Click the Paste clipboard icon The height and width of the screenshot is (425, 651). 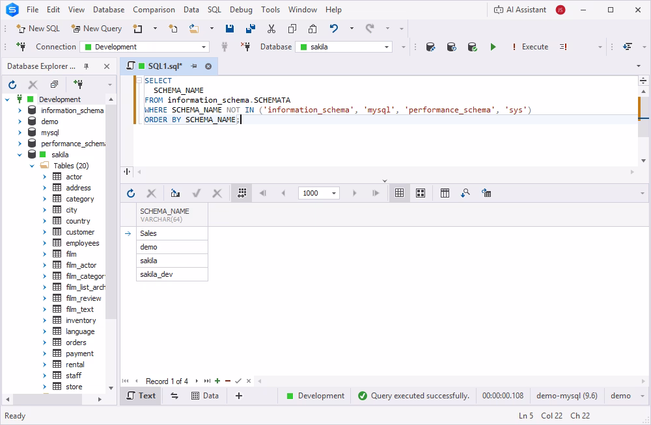point(312,29)
